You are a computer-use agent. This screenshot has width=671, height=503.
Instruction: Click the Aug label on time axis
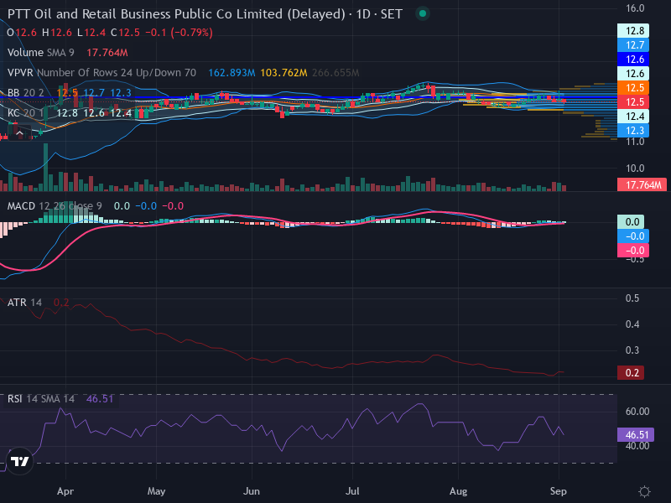(458, 491)
